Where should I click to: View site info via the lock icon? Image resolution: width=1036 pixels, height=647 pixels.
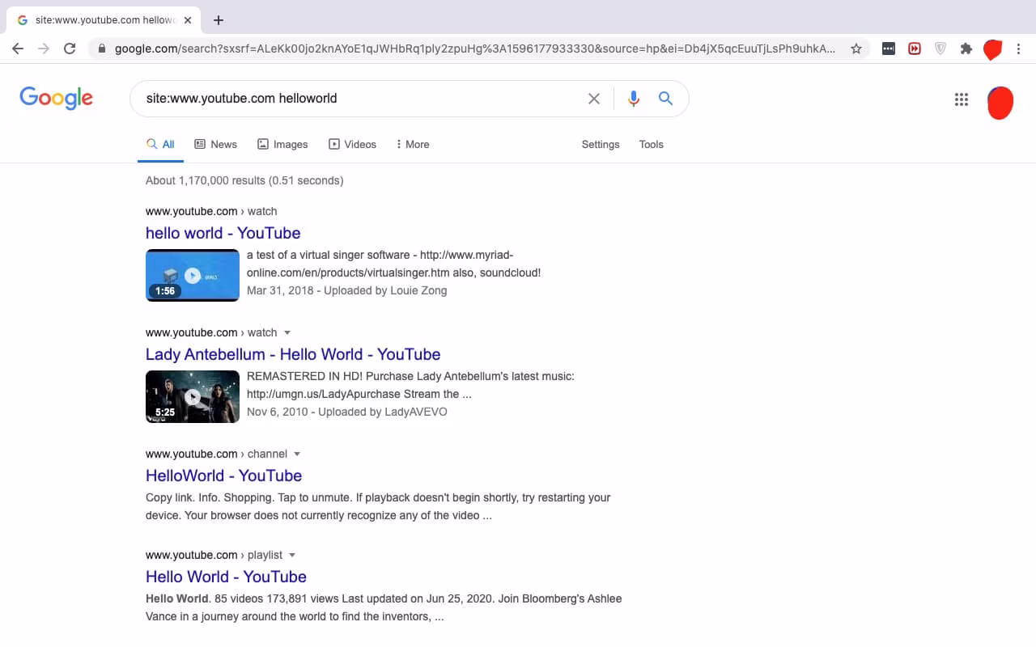click(x=102, y=49)
